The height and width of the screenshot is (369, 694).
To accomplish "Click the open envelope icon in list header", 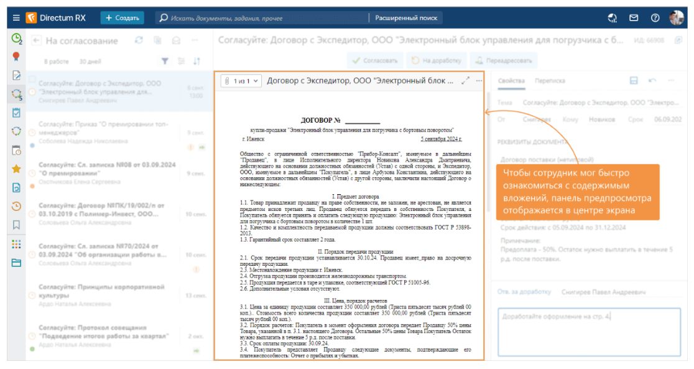I will (x=176, y=40).
